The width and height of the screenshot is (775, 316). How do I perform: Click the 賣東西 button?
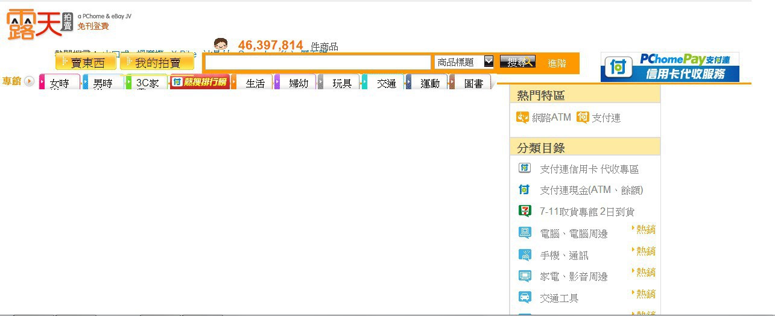click(x=86, y=62)
